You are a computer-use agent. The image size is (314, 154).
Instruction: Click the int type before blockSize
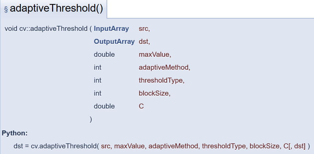pyautogui.click(x=98, y=93)
